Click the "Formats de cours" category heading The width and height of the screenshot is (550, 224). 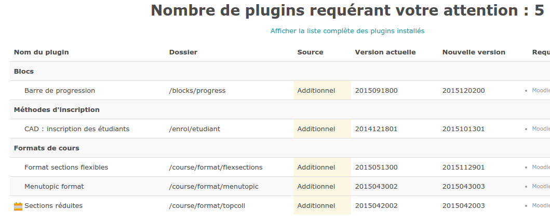click(46, 148)
